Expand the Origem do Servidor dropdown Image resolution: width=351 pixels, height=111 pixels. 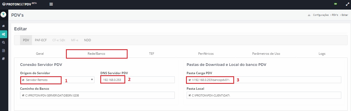point(57,80)
